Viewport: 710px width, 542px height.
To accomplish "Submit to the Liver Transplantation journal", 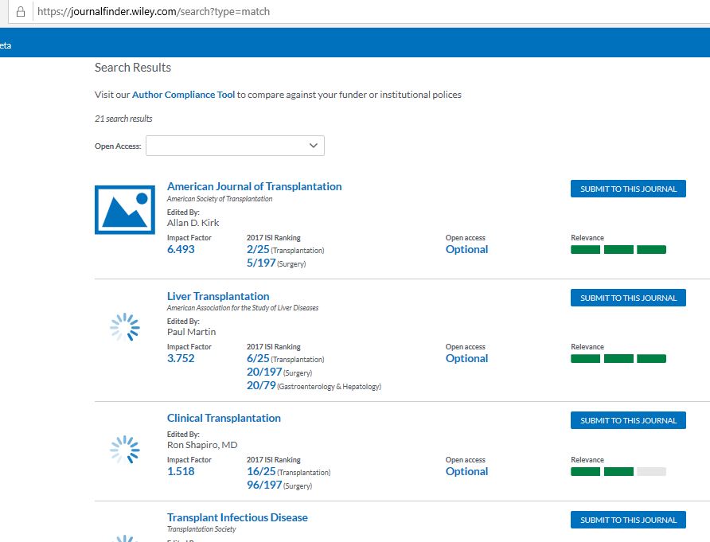I will coord(628,298).
